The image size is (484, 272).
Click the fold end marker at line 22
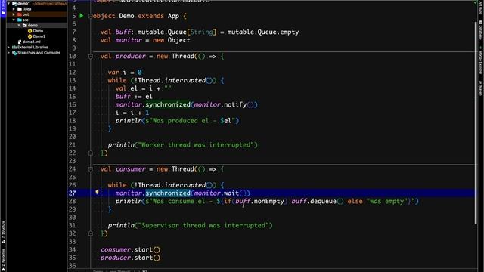(x=91, y=153)
